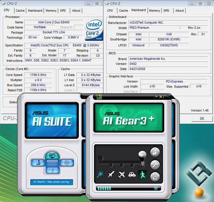Image resolution: width=214 pixels, height=202 pixels.
Task: Close the AI Gear3+ window
Action: (161, 97)
